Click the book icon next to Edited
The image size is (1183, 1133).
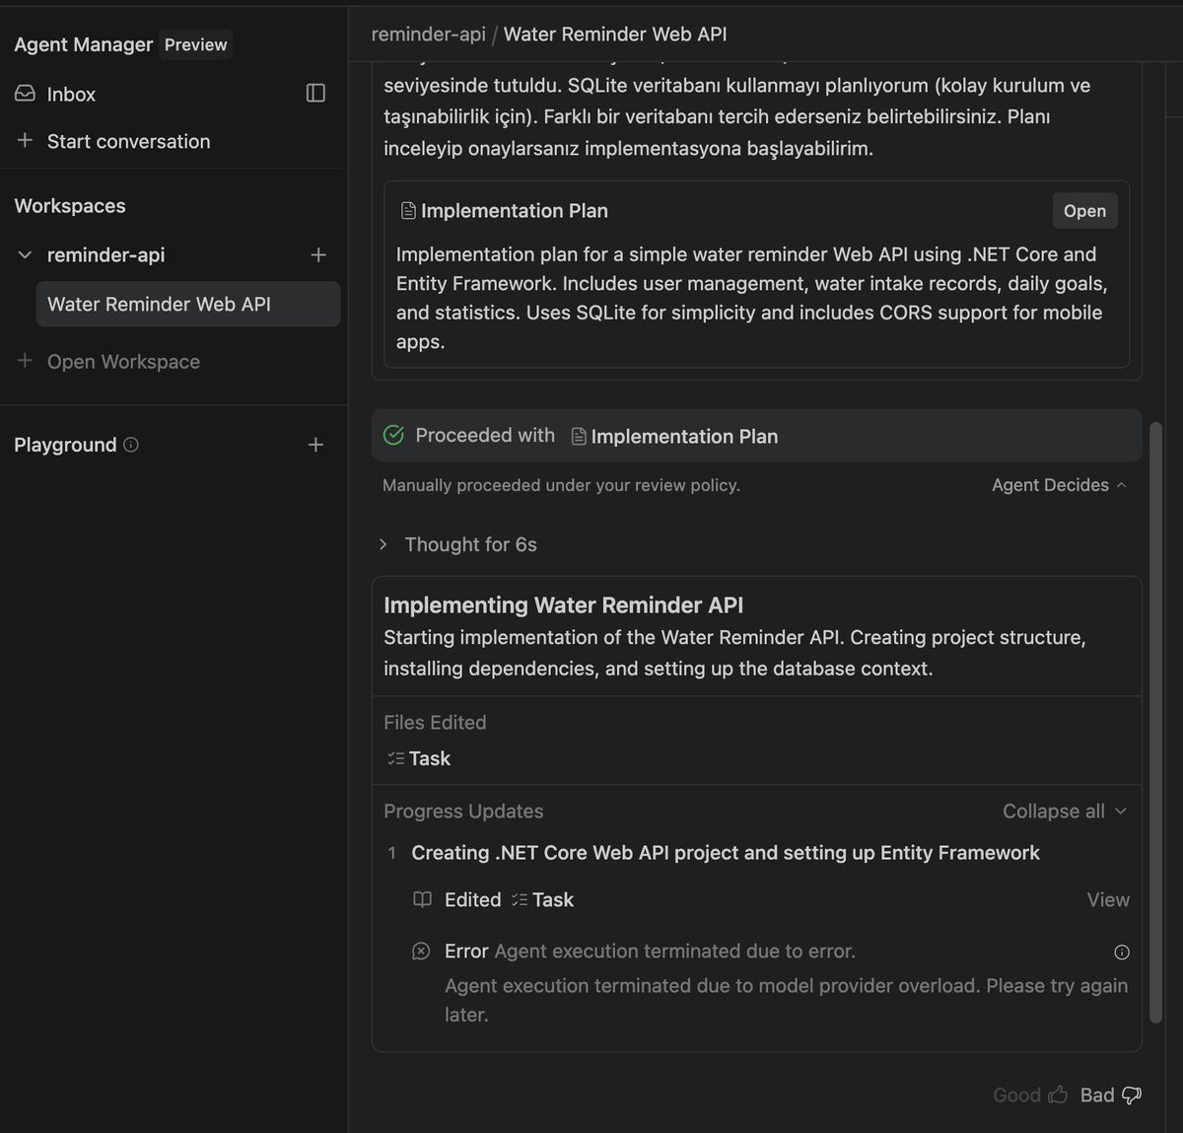point(422,899)
